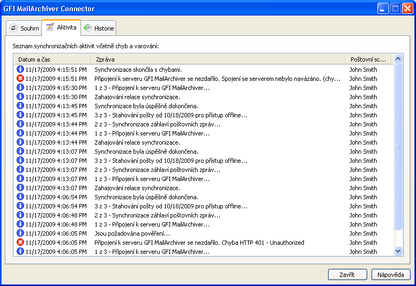
Task: Click timestamp '11/17/2009 4:06:48 PM' of '2 z 3' row
Action: pos(56,215)
